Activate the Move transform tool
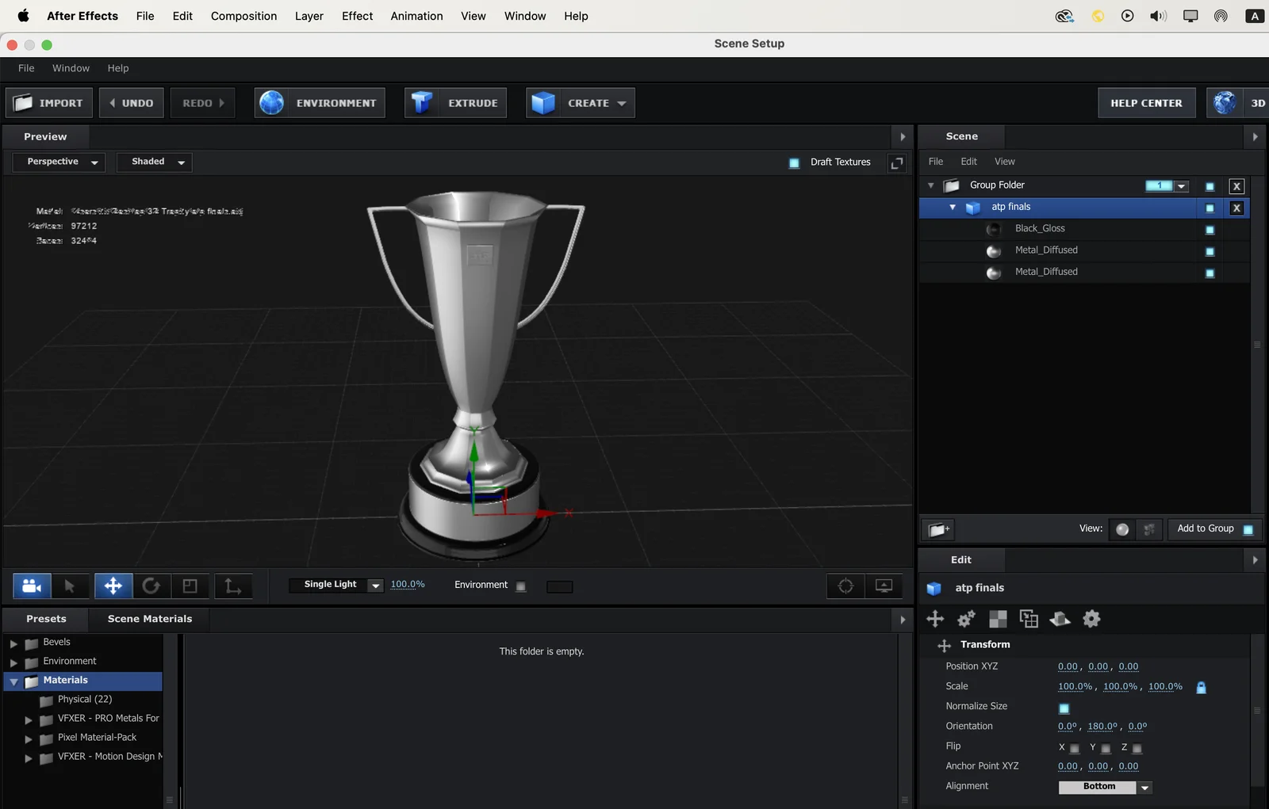The width and height of the screenshot is (1269, 809). point(113,586)
